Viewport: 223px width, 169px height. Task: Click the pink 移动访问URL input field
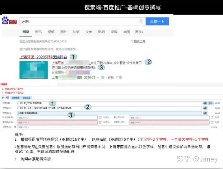[57, 122]
